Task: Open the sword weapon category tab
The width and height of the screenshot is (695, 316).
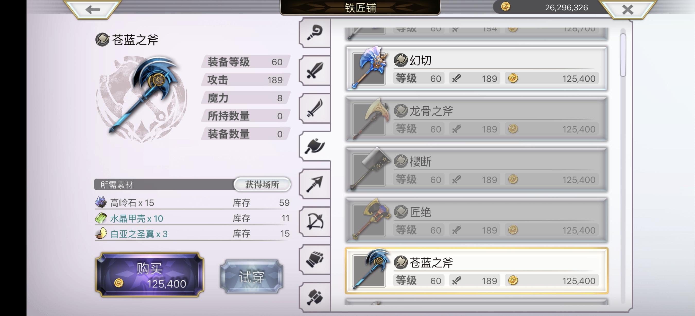Action: click(315, 71)
